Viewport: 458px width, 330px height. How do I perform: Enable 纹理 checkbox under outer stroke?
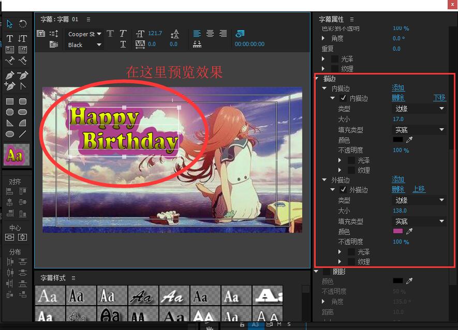tap(351, 261)
